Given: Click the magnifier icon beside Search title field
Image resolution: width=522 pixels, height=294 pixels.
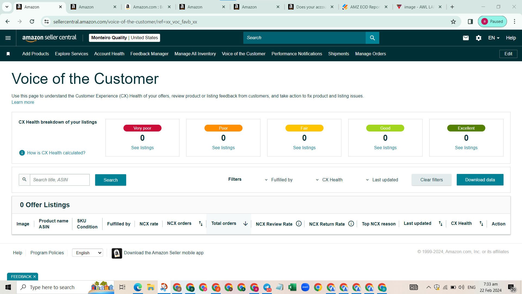Looking at the screenshot, I should [24, 180].
